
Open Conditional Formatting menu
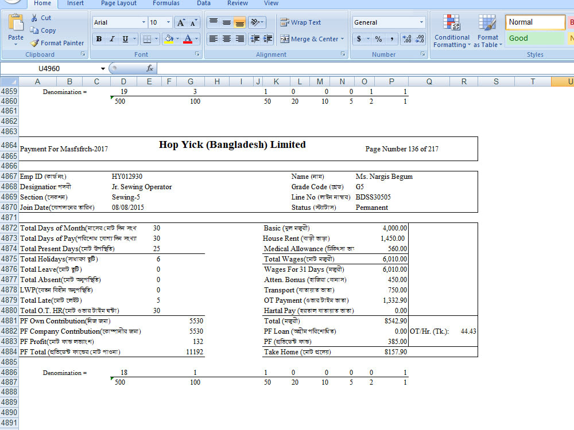tap(452, 31)
